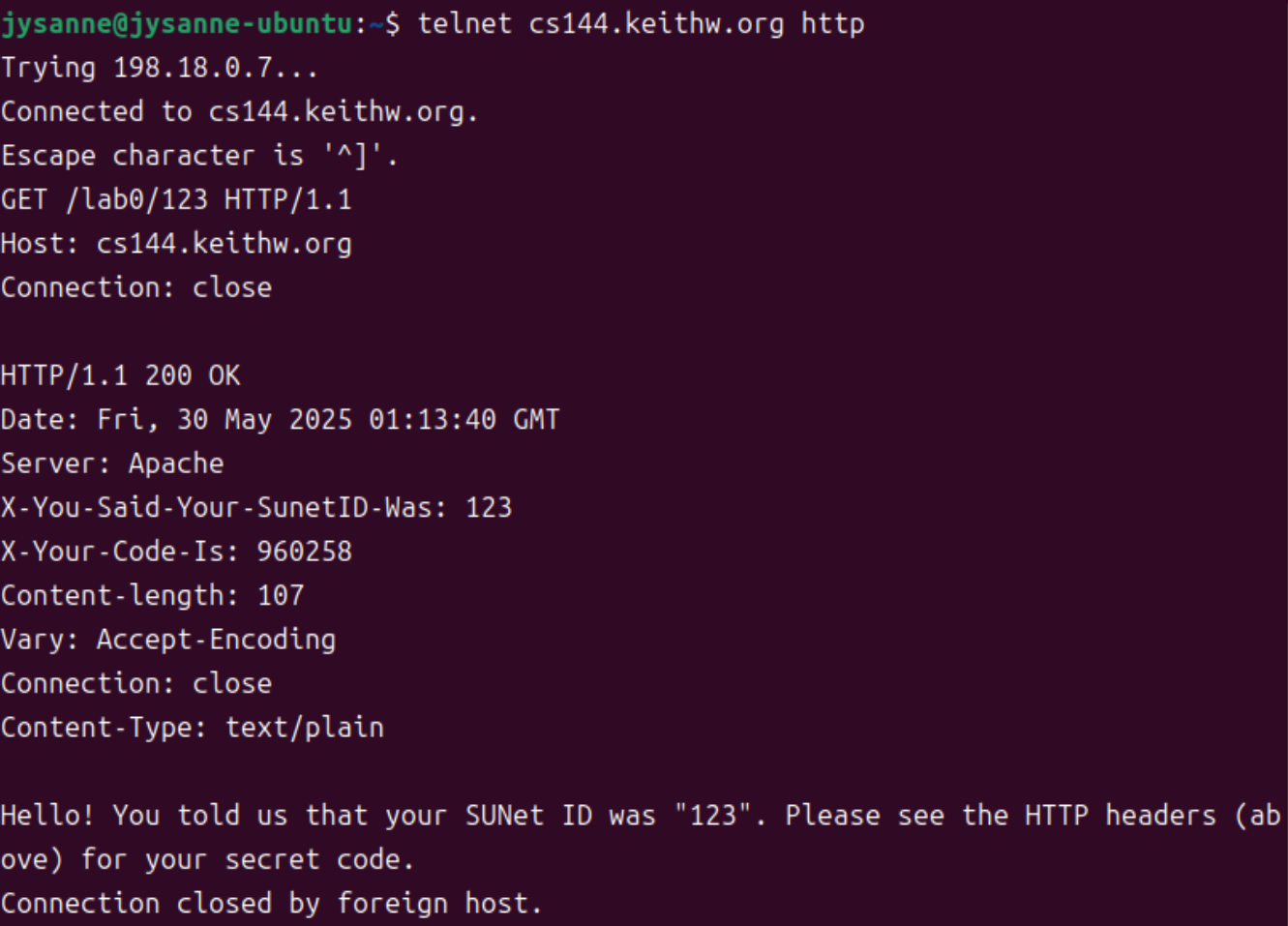1288x926 pixels.
Task: Click the Connected to cs144.keithw.org line
Action: 239,111
